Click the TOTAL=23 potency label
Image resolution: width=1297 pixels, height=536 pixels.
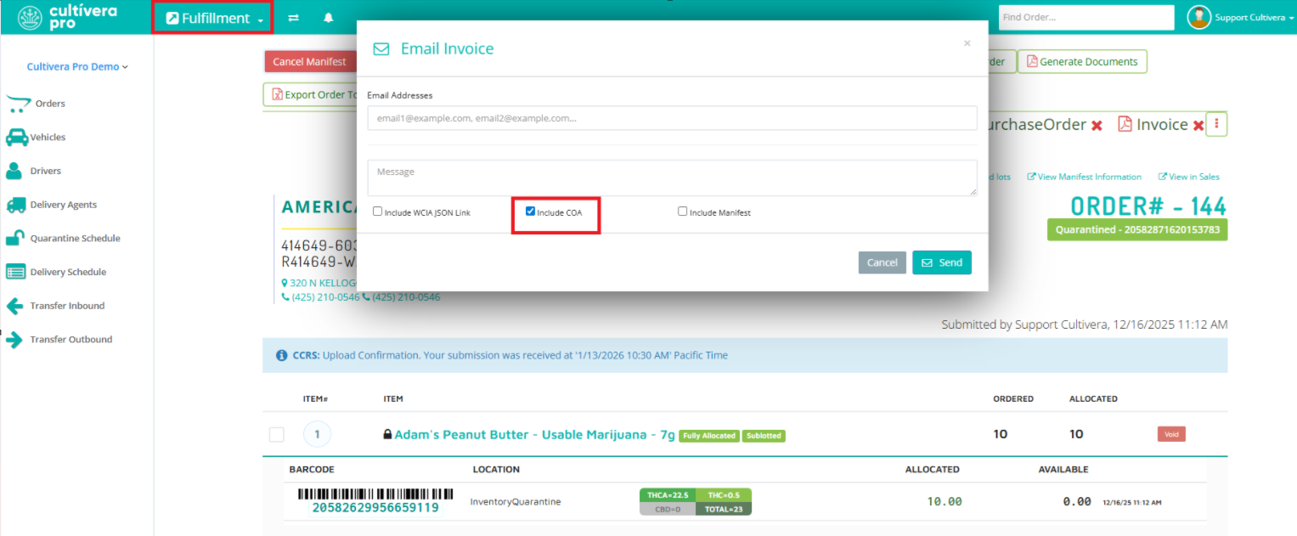click(724, 509)
